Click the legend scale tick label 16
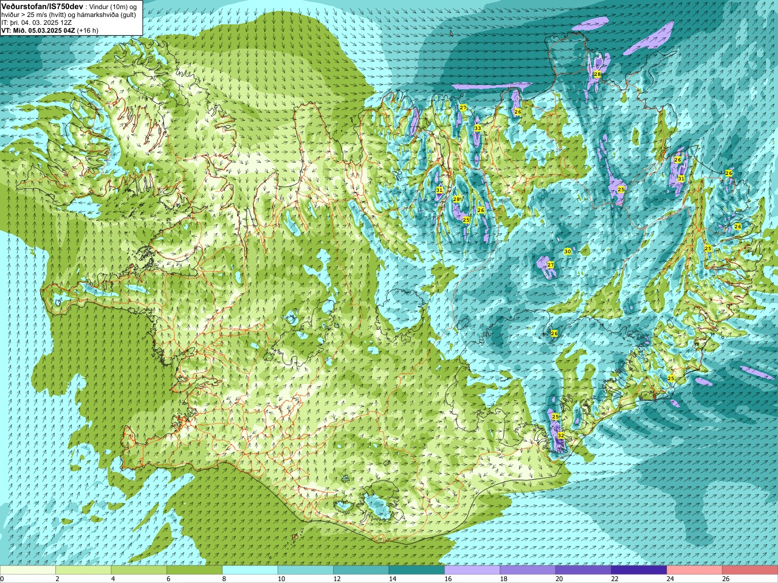Image resolution: width=778 pixels, height=583 pixels. [x=448, y=579]
